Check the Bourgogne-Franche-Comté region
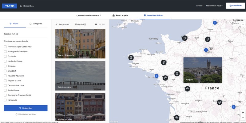The width and height of the screenshot is (246, 123). [5, 95]
